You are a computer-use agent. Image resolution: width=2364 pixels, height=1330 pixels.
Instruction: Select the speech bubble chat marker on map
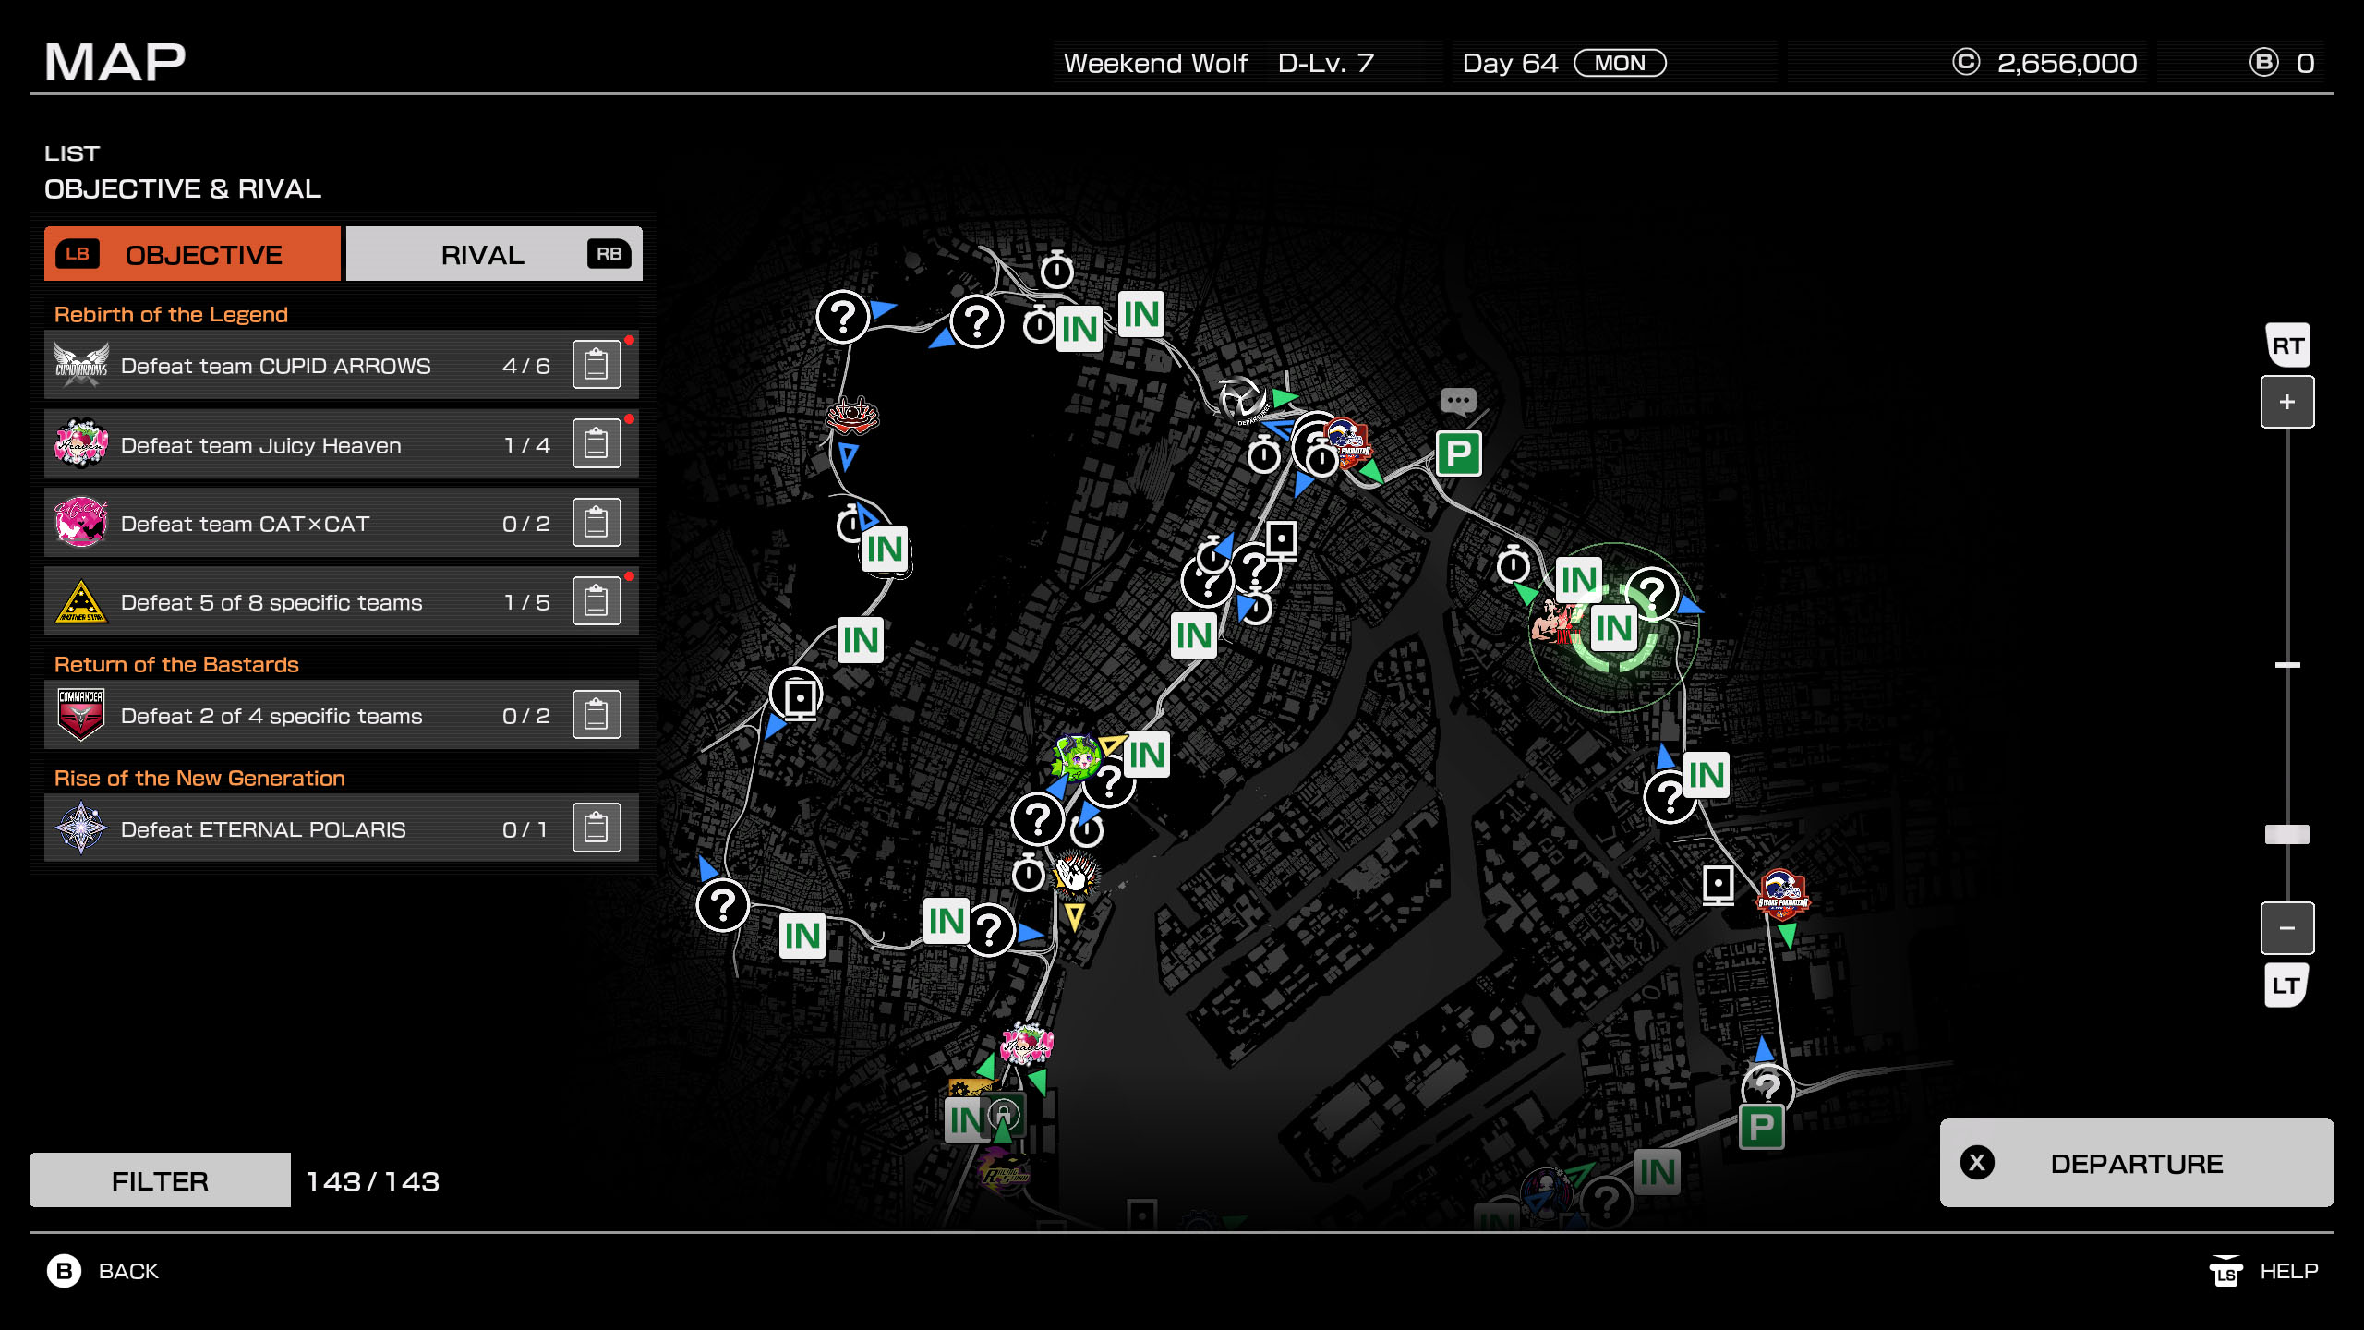[1458, 401]
